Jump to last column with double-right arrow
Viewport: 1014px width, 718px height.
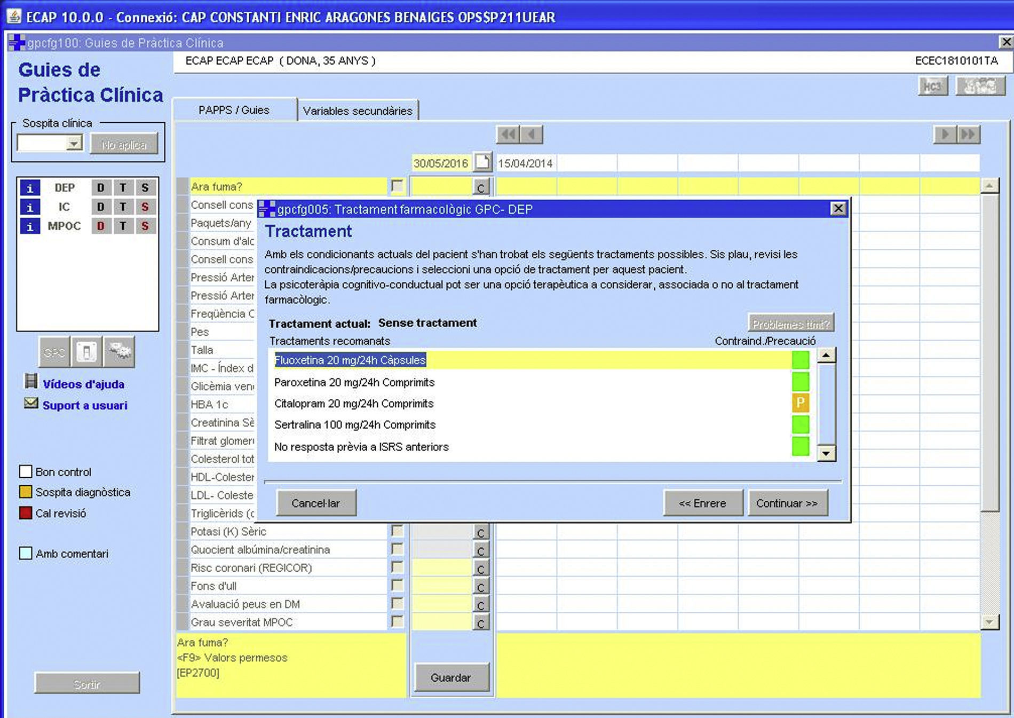969,135
